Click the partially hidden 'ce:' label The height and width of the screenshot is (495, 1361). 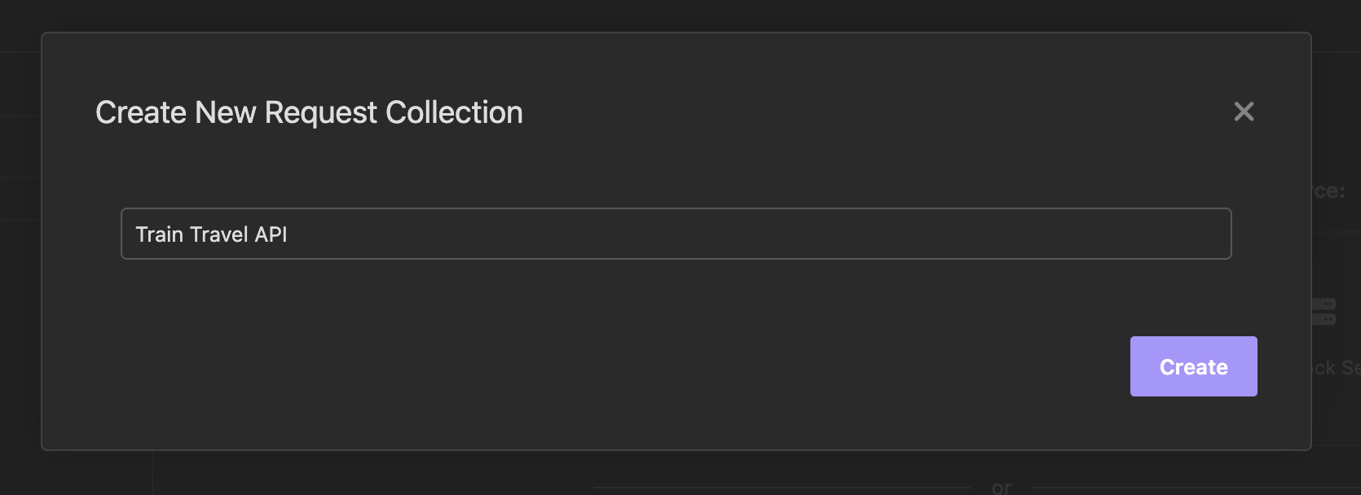click(x=1329, y=191)
